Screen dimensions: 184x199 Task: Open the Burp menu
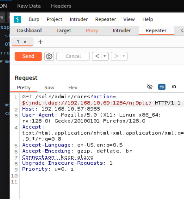pyautogui.click(x=34, y=19)
